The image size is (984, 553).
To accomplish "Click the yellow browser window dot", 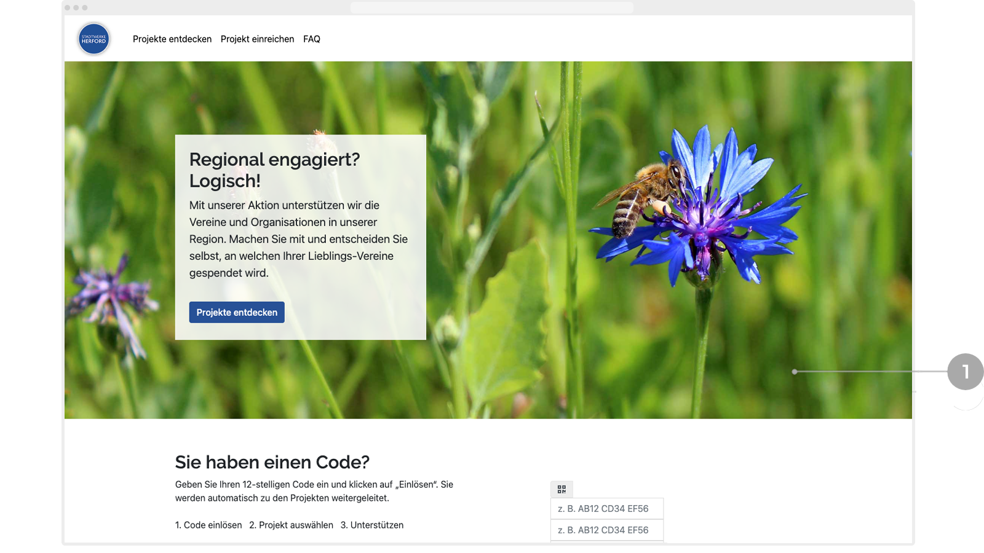I will coord(76,7).
